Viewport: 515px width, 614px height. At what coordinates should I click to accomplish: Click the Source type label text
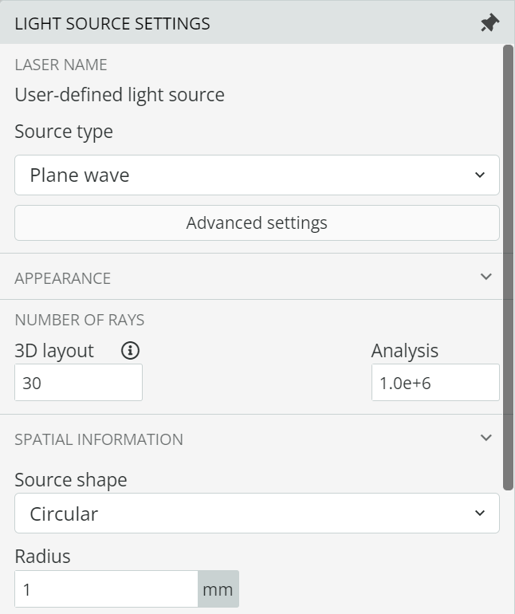point(64,132)
